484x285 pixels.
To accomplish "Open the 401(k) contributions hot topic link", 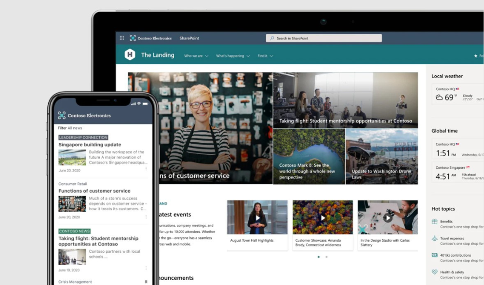I will pos(456,255).
